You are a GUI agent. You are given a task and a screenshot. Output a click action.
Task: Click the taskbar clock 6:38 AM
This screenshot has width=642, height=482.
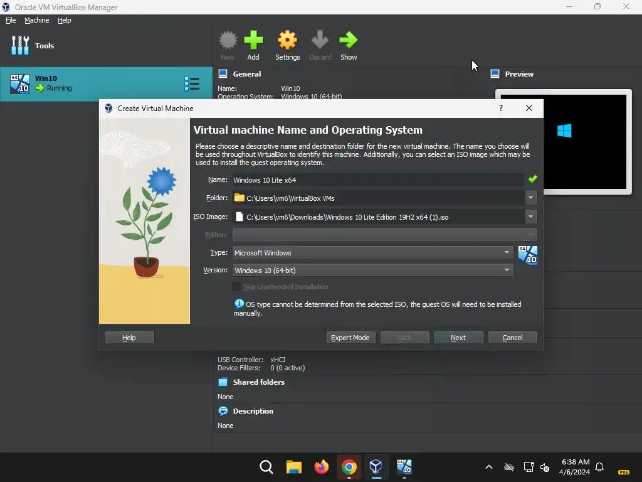tap(575, 467)
